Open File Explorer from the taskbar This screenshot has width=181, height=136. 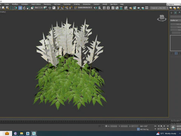21,133
